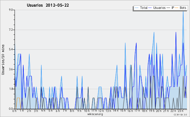Select the 'Total' legend label
This screenshot has height=117, width=190.
click(144, 8)
